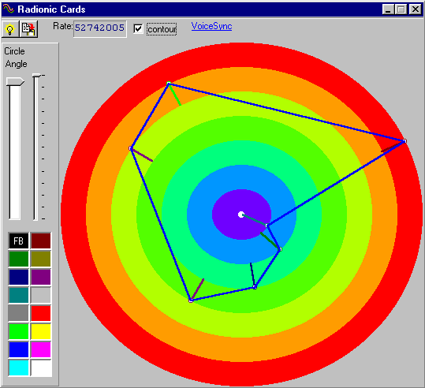Choose the bright green (lime) swatch
This screenshot has height=388, width=425.
pos(18,331)
